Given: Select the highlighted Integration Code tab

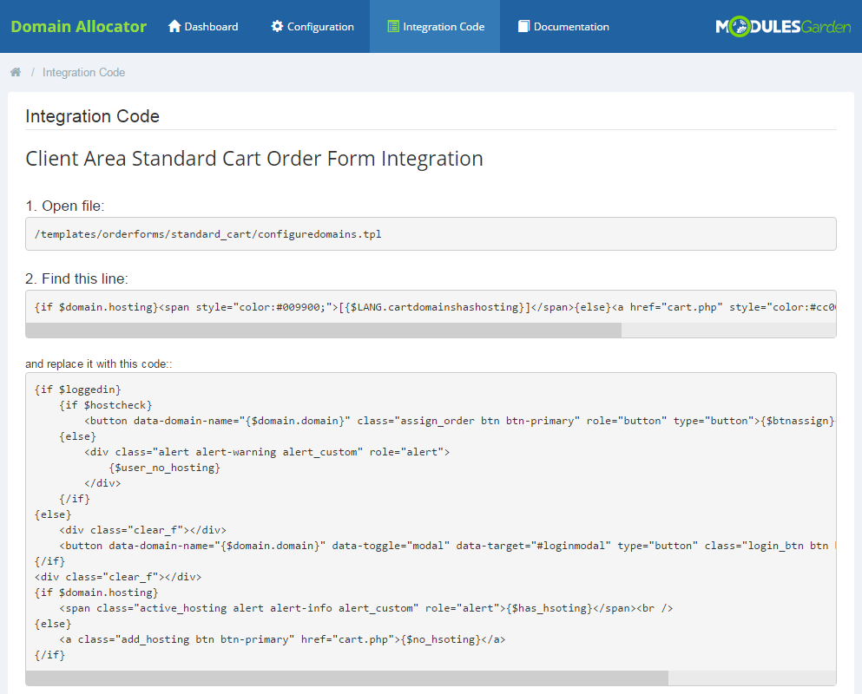Looking at the screenshot, I should click(441, 26).
